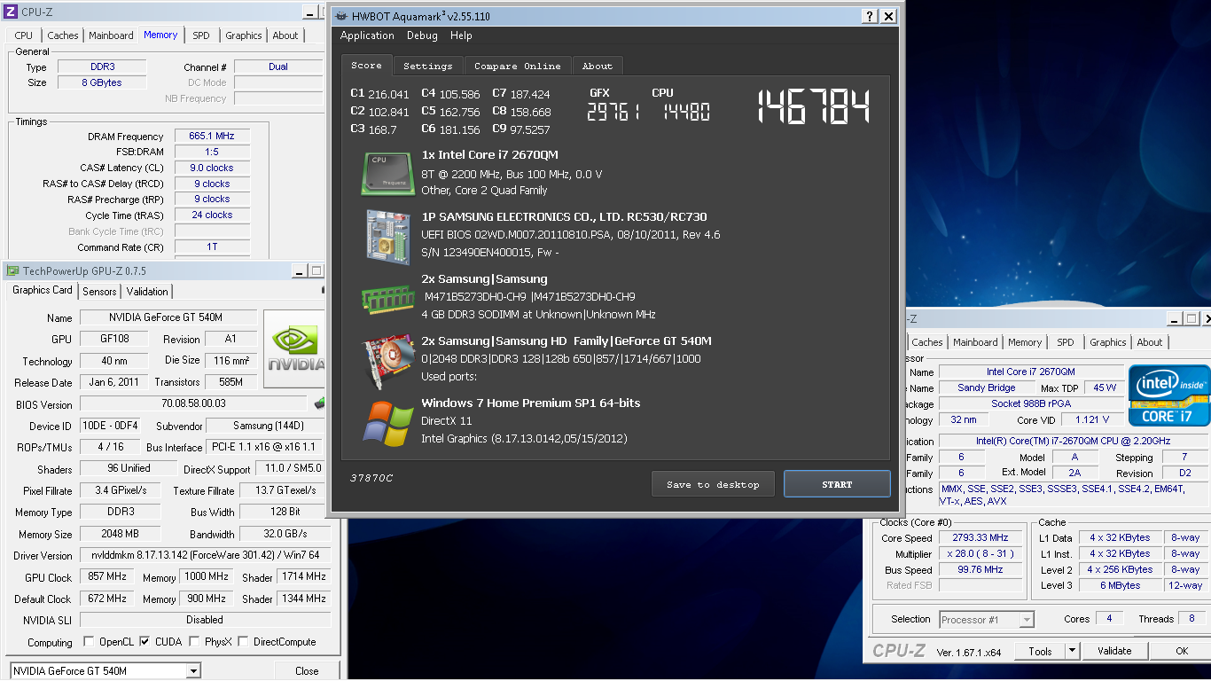This screenshot has width=1211, height=681.
Task: Click the Windows 7 Home Premium SP1 heading
Action: click(530, 403)
